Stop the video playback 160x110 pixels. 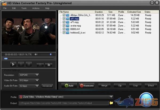pyautogui.click(x=29, y=64)
